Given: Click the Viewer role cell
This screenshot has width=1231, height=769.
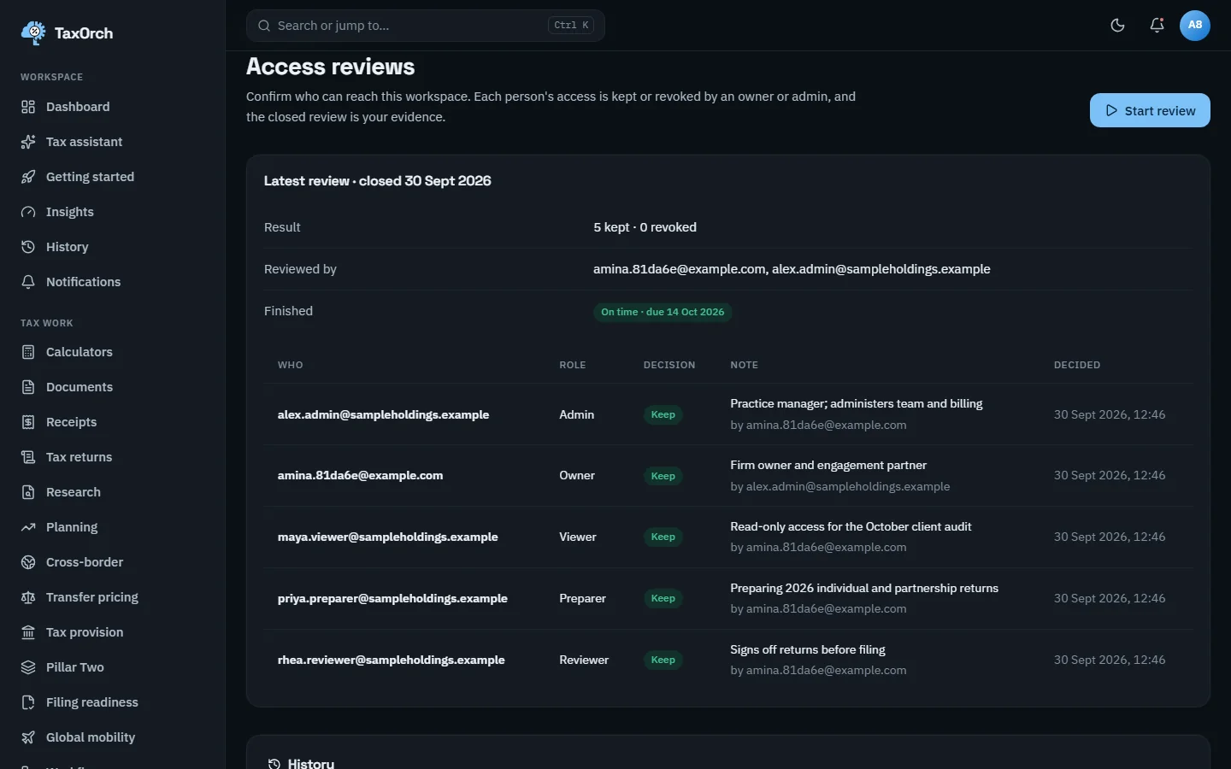Looking at the screenshot, I should click(x=578, y=537).
